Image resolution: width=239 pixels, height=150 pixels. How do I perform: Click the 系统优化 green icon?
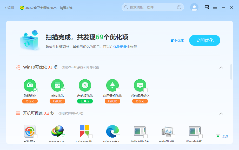57,85
